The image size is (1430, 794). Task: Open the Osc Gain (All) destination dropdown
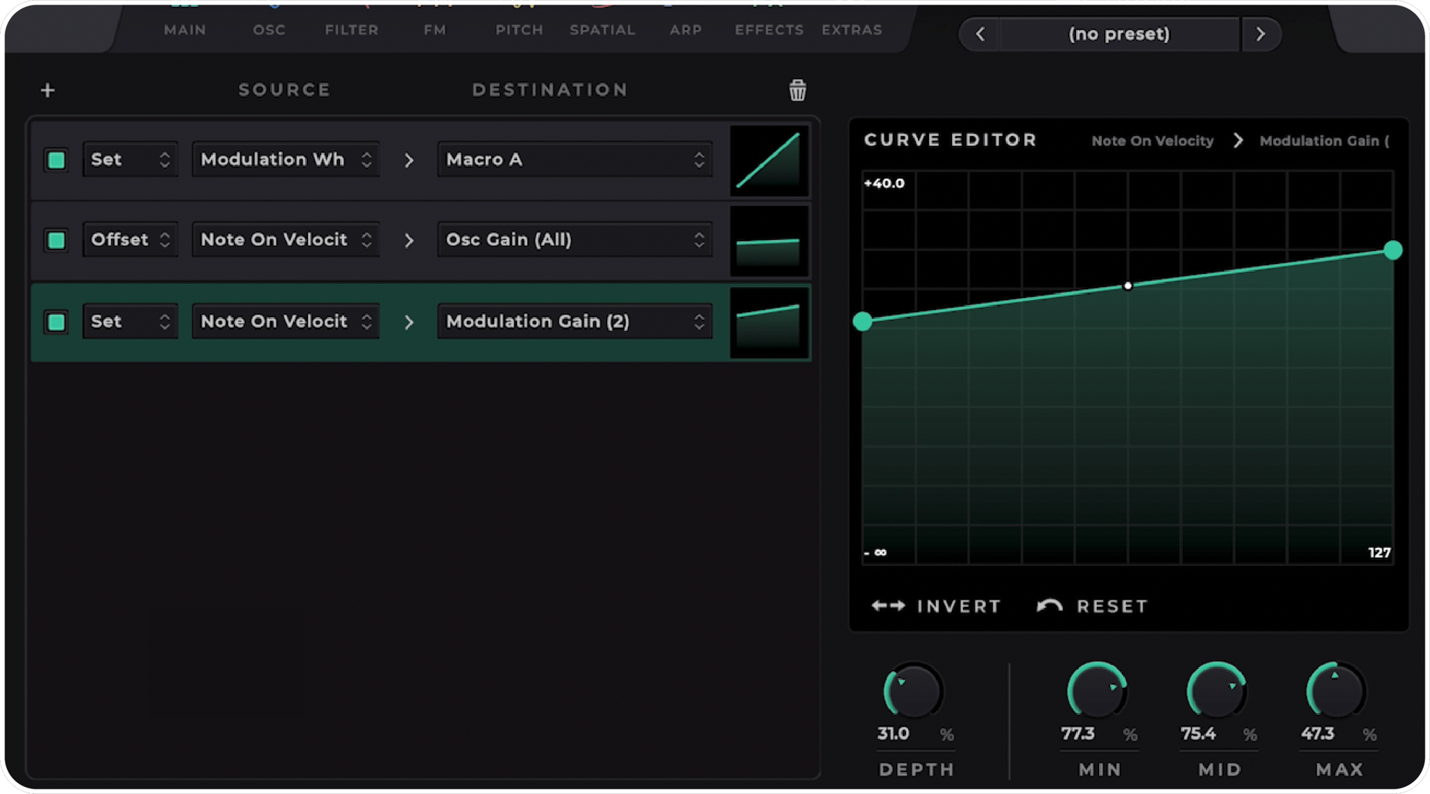coord(574,239)
